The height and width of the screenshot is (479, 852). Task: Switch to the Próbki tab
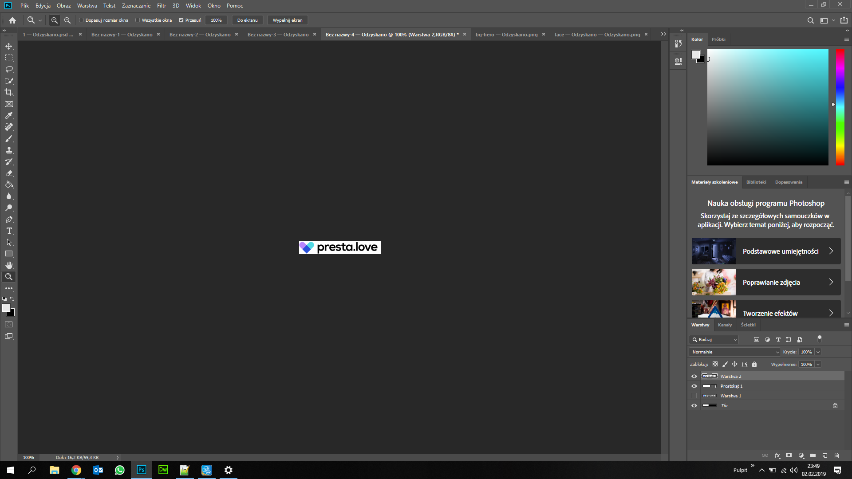[718, 39]
